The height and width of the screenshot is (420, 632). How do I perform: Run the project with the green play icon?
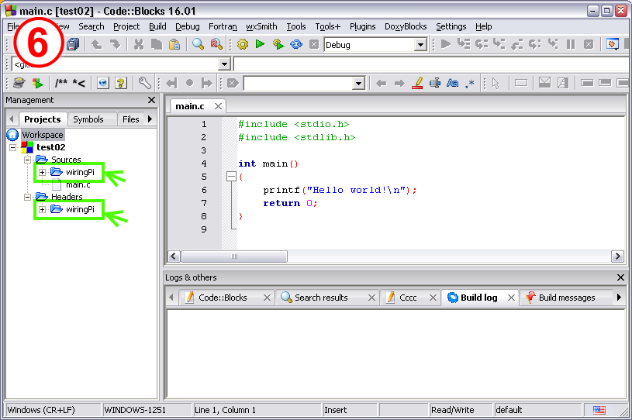(x=261, y=44)
